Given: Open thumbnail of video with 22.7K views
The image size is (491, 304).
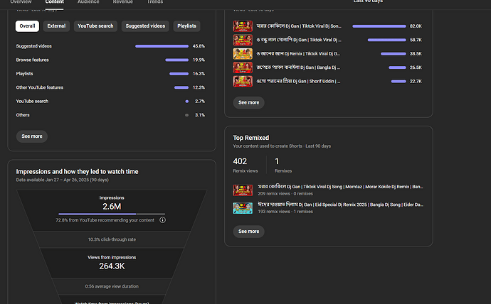Looking at the screenshot, I should tap(243, 81).
